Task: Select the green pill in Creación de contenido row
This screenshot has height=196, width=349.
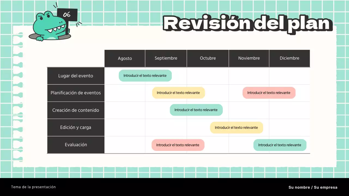Action: coord(196,110)
